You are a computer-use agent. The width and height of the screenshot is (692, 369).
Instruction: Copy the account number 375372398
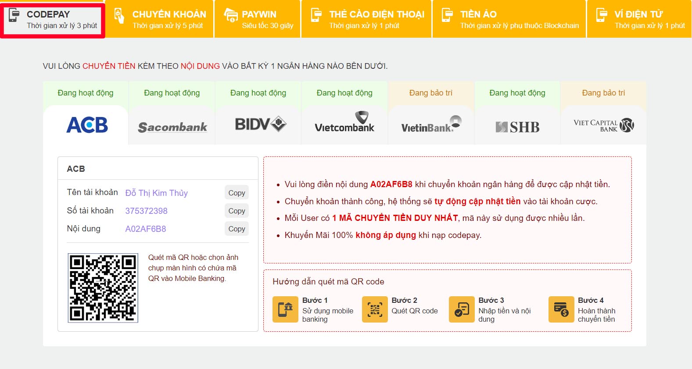[237, 211]
